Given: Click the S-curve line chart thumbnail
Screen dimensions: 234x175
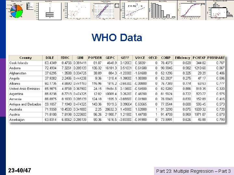Looking at the screenshot, I should (192, 10).
